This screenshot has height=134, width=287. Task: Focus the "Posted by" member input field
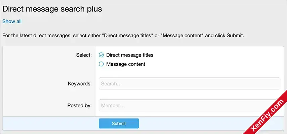[x=190, y=105]
